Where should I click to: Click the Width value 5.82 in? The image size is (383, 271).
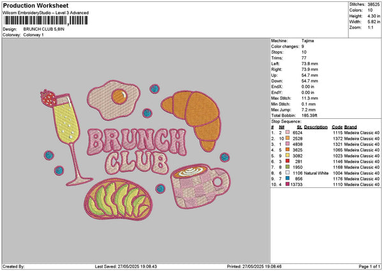(373, 22)
